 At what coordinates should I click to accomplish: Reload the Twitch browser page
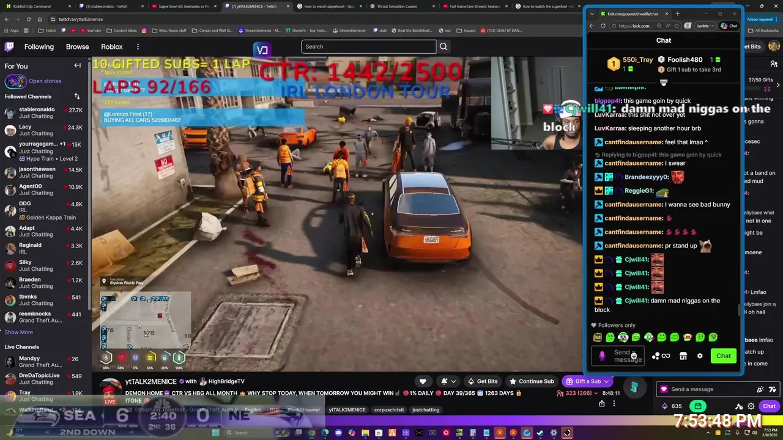coord(29,19)
